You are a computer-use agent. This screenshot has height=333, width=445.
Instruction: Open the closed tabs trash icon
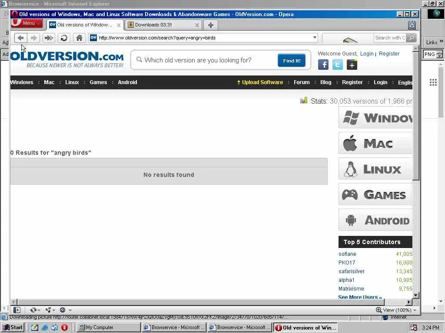pyautogui.click(x=412, y=25)
